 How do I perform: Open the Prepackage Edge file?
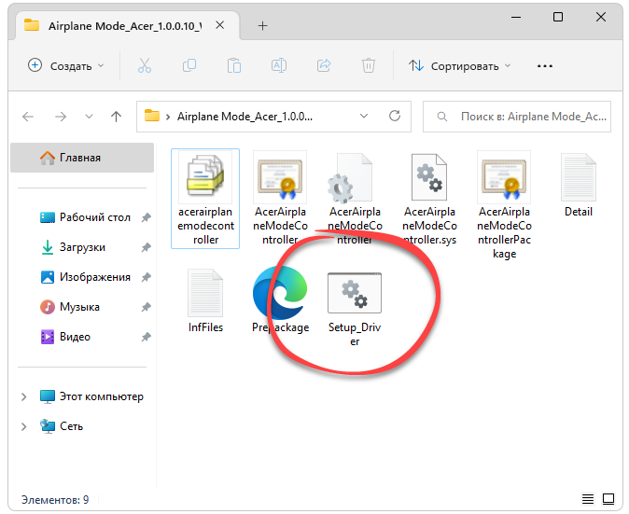click(x=280, y=298)
